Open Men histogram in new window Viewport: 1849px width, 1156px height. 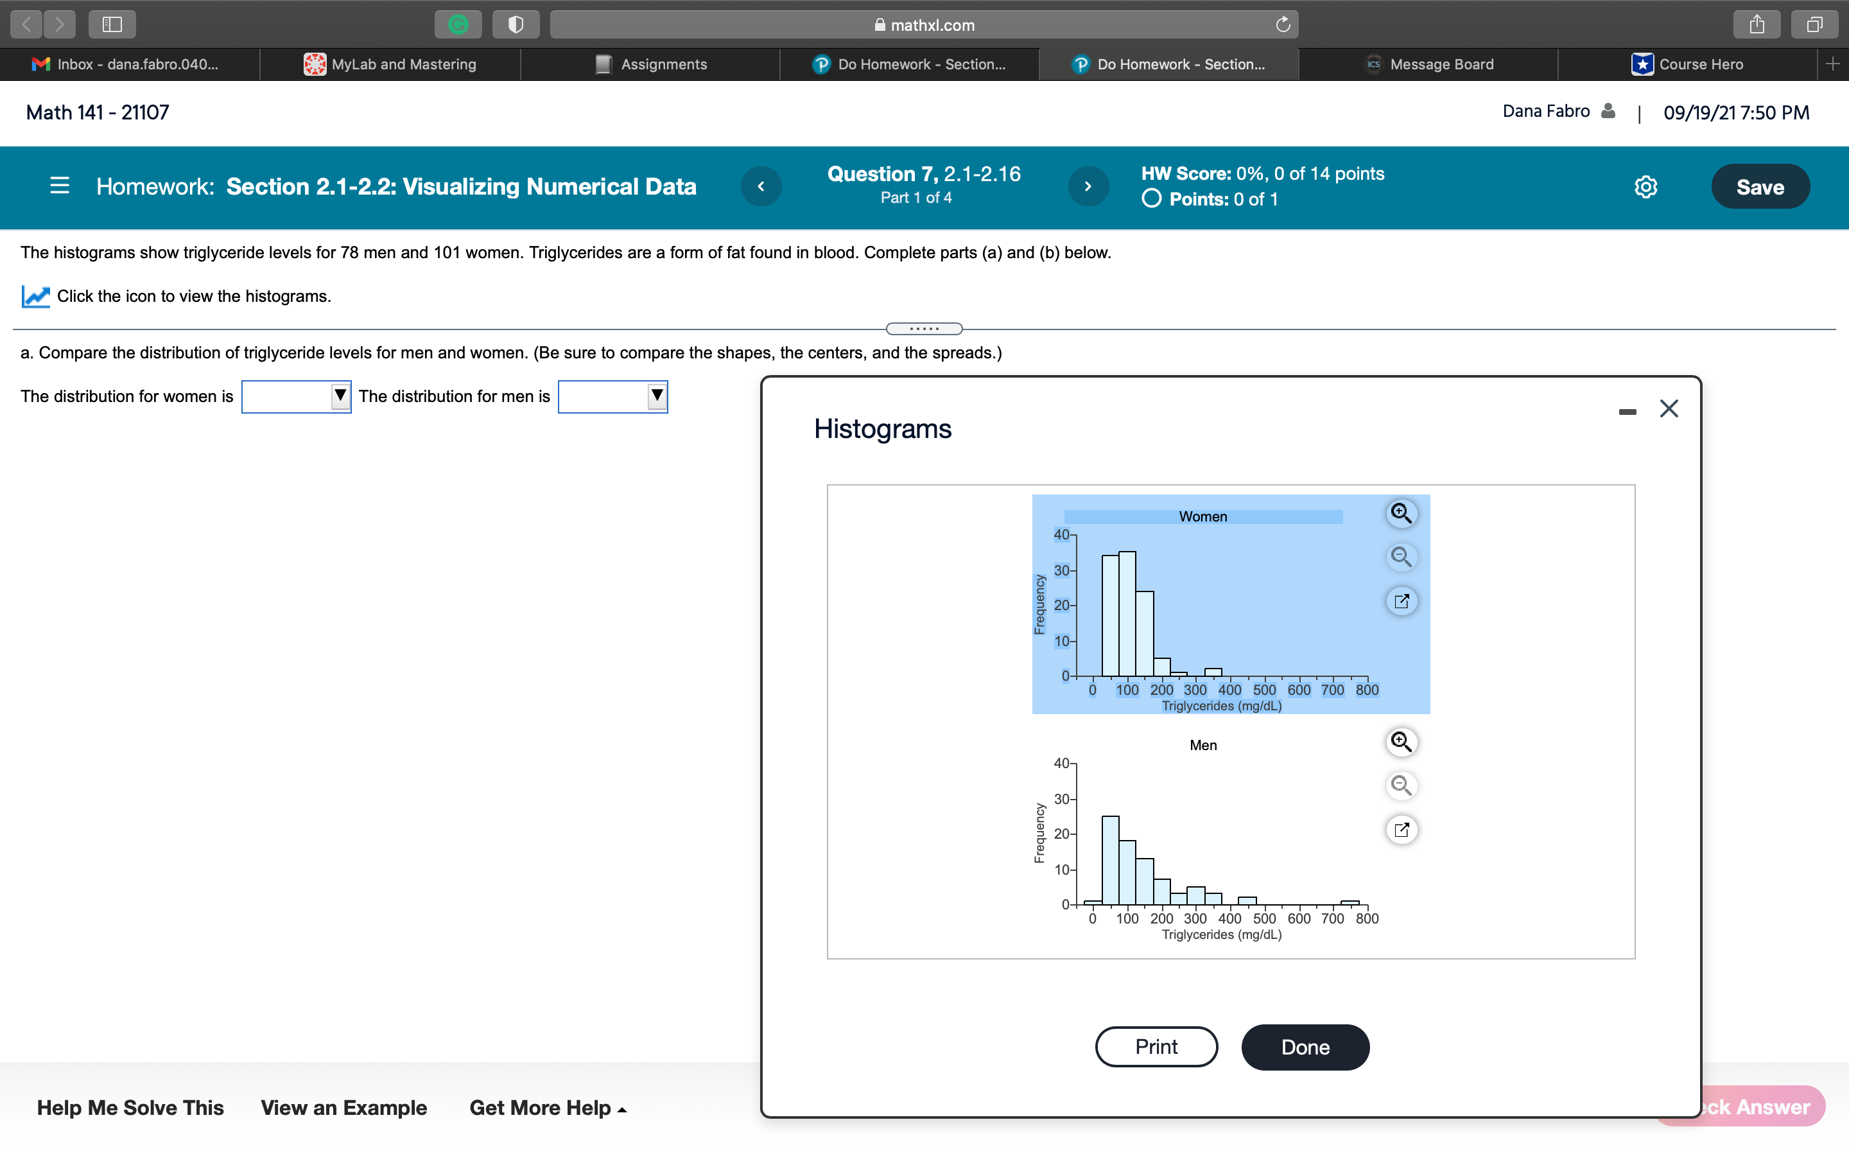[1400, 830]
